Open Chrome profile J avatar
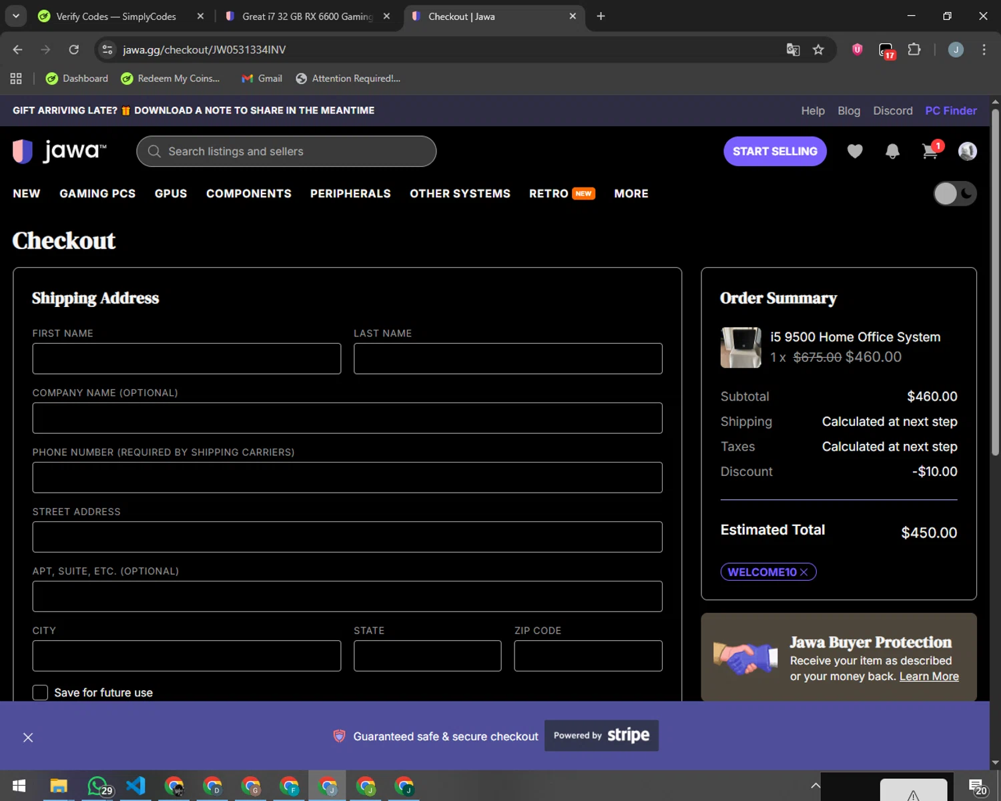This screenshot has width=1001, height=801. (x=956, y=49)
